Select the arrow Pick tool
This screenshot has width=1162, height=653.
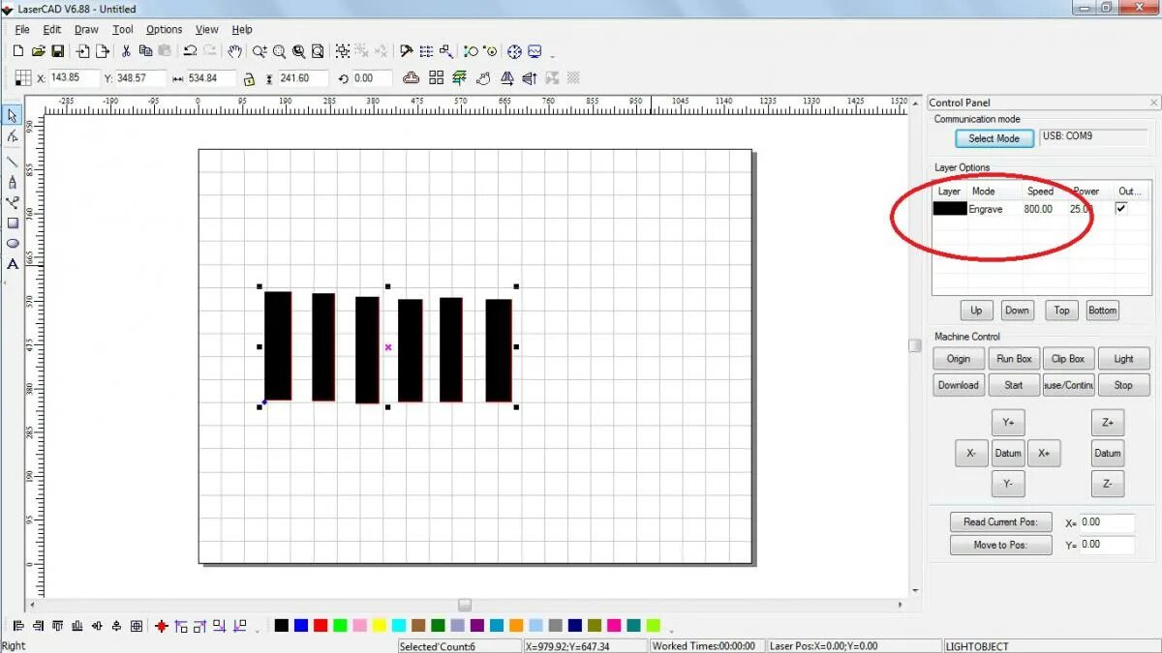tap(13, 115)
